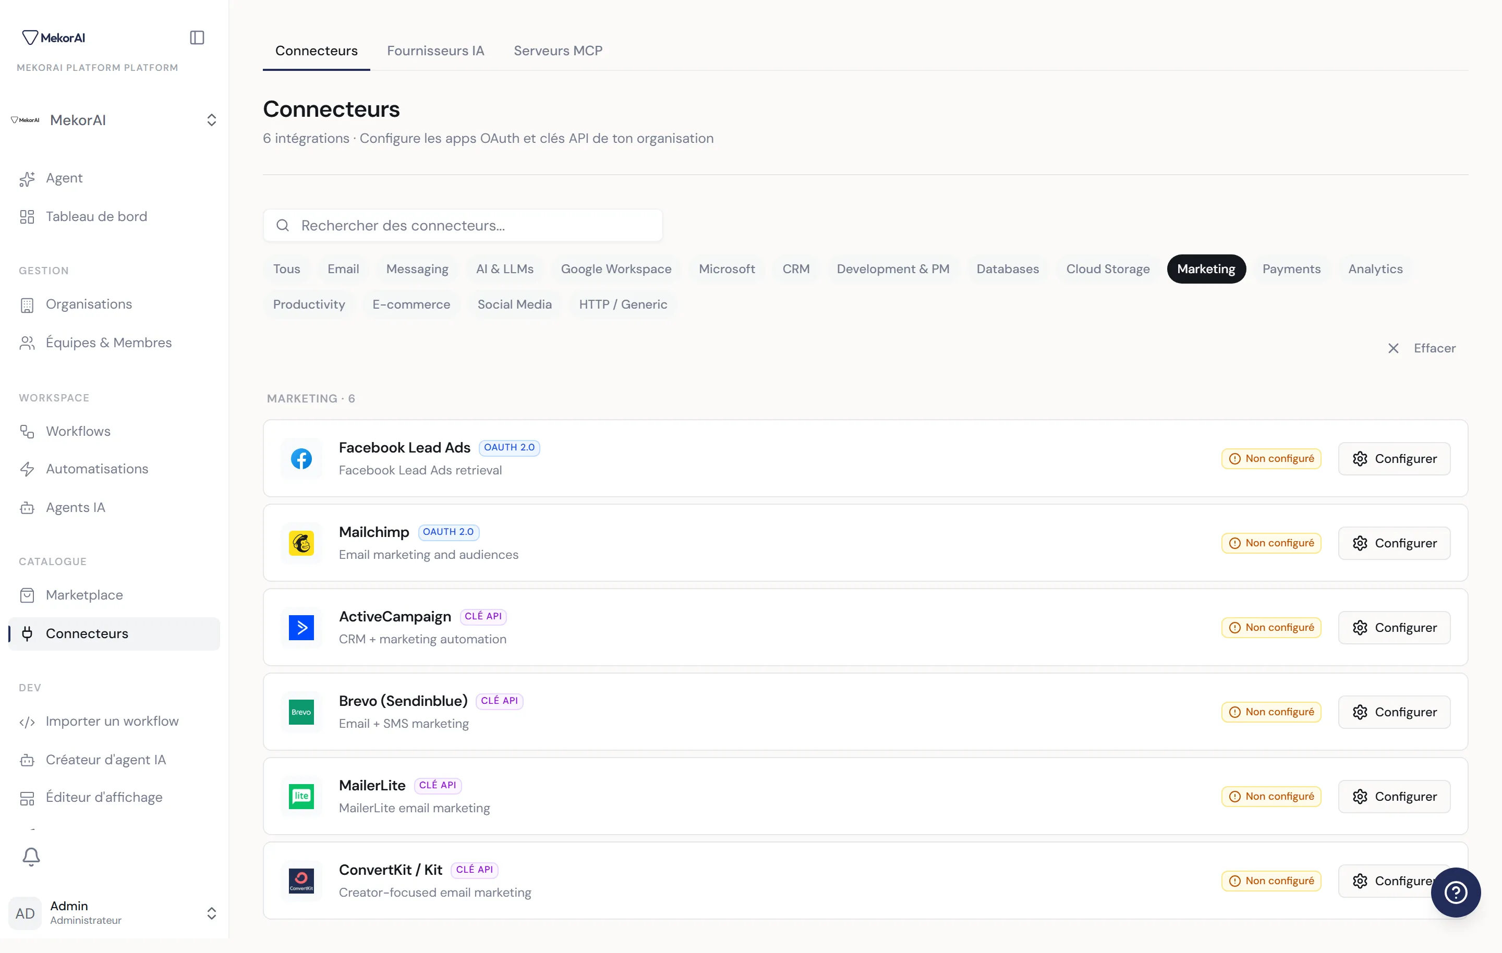Select the Microsoft category chip
Screen dimensions: 1502x953
click(726, 269)
